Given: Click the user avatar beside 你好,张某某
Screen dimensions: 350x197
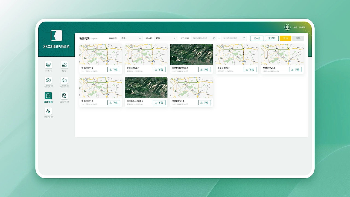Looking at the screenshot, I should coord(287,27).
